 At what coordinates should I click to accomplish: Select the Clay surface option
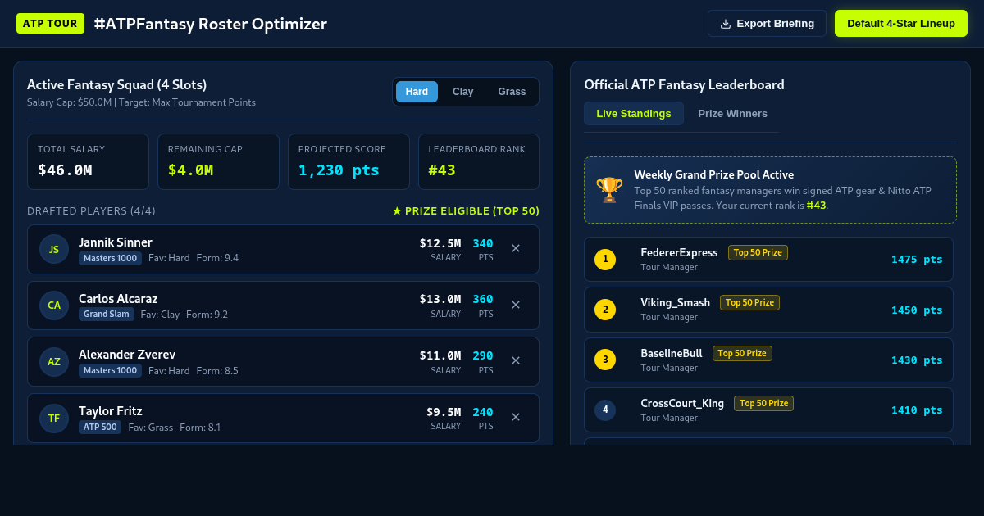[463, 92]
